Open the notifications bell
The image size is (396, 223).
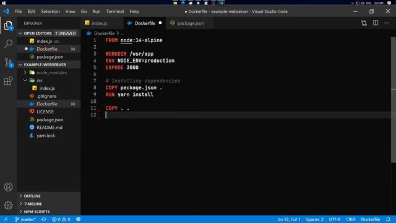388,219
